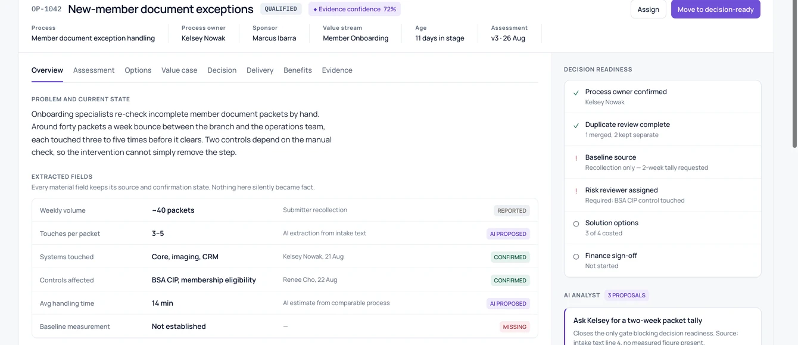Click Kelsey Nowak, 21 Aug source
The width and height of the screenshot is (798, 345).
(313, 256)
